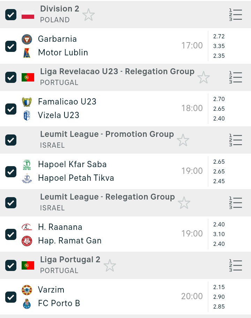Open standings list for Liga Portugal 2
This screenshot has width=251, height=318.
(236, 265)
